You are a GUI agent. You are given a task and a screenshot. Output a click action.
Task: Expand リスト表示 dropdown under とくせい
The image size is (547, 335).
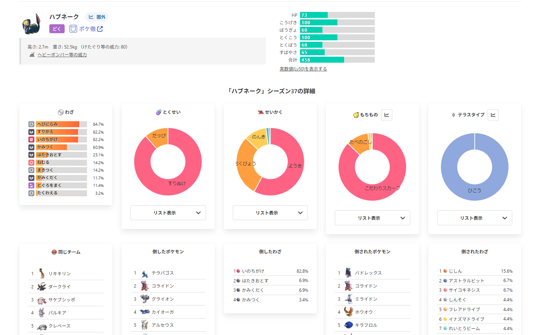[x=168, y=213]
